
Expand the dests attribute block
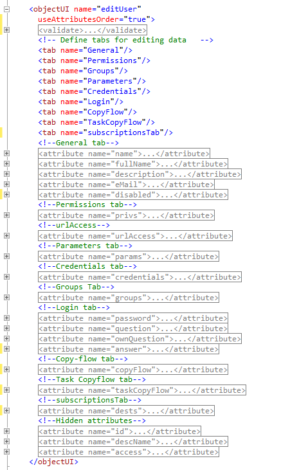(6, 411)
